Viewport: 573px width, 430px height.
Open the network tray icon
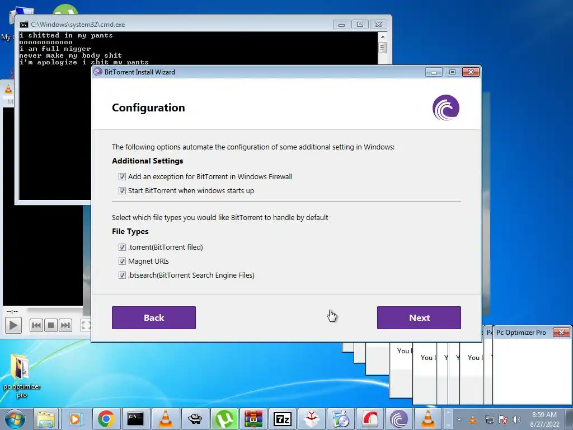(x=489, y=420)
